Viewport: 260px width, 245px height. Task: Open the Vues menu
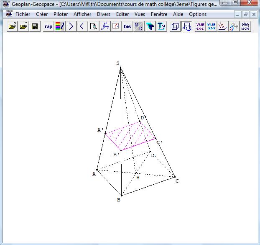pos(140,14)
